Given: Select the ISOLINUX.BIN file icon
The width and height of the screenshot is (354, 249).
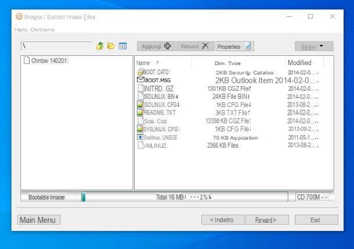Looking at the screenshot, I should pyautogui.click(x=140, y=96).
